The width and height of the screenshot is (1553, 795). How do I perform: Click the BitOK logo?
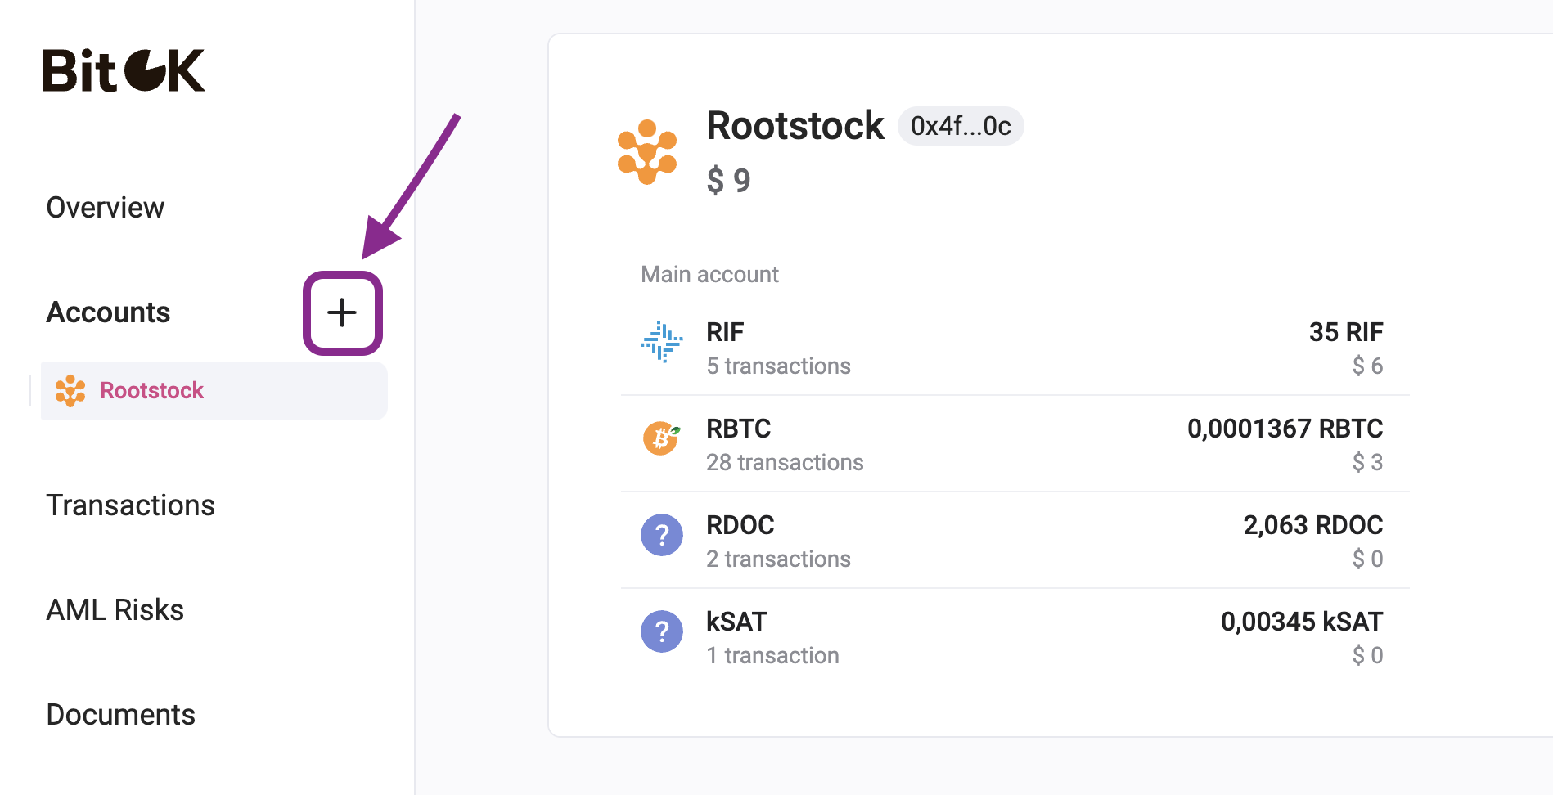click(x=124, y=70)
